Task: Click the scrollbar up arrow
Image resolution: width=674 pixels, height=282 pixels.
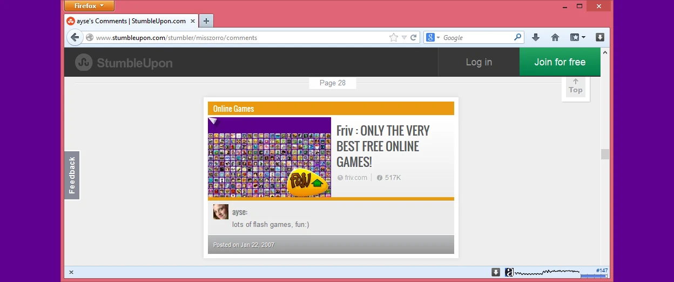Action: 605,52
